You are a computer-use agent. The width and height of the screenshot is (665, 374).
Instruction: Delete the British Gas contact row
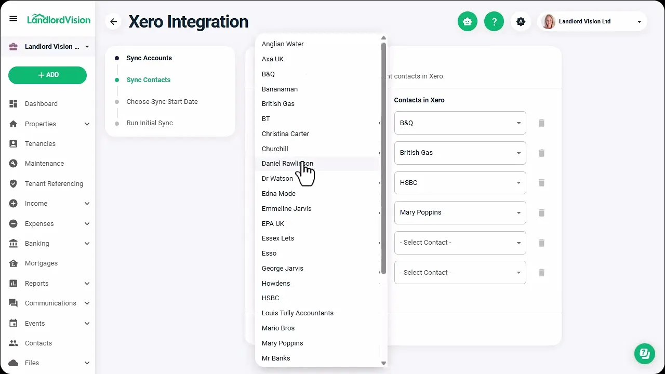pyautogui.click(x=541, y=153)
